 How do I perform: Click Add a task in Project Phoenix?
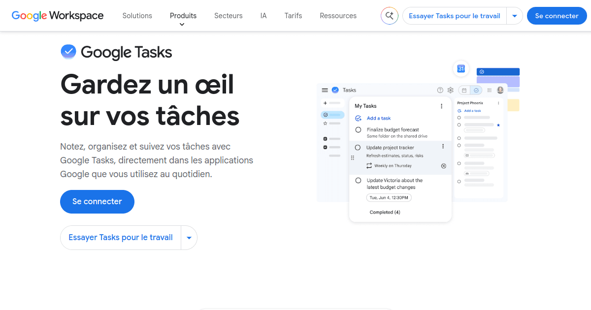[x=472, y=111]
